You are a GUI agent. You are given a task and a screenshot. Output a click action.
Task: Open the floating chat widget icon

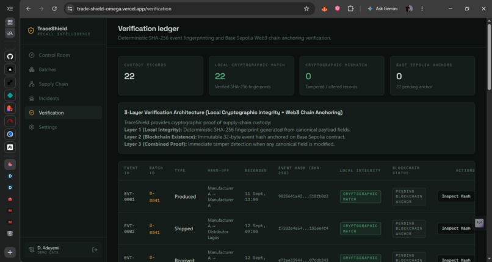(479, 222)
